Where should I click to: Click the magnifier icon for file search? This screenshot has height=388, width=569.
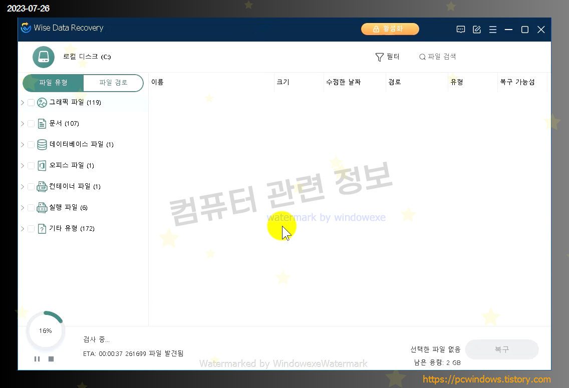pos(422,57)
